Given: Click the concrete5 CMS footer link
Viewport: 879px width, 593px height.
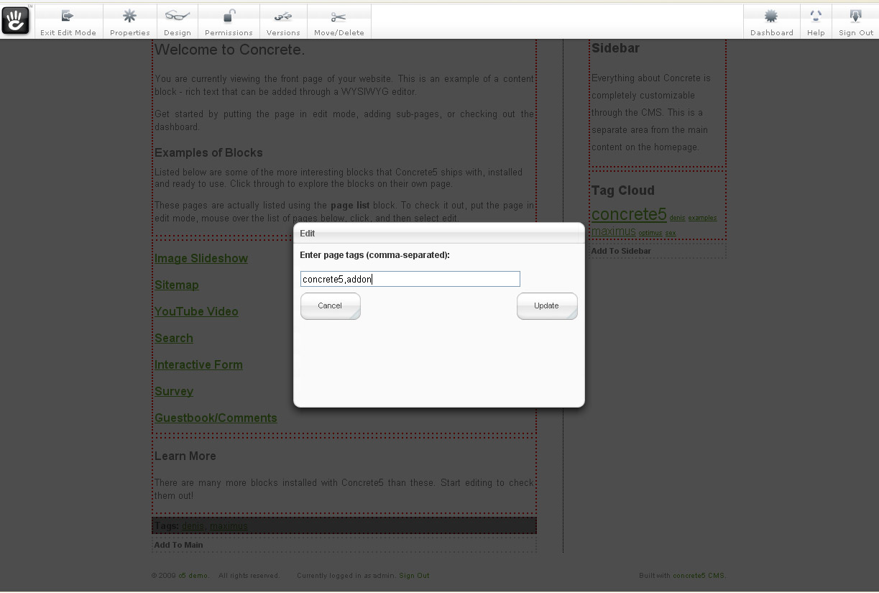Looking at the screenshot, I should pos(699,576).
